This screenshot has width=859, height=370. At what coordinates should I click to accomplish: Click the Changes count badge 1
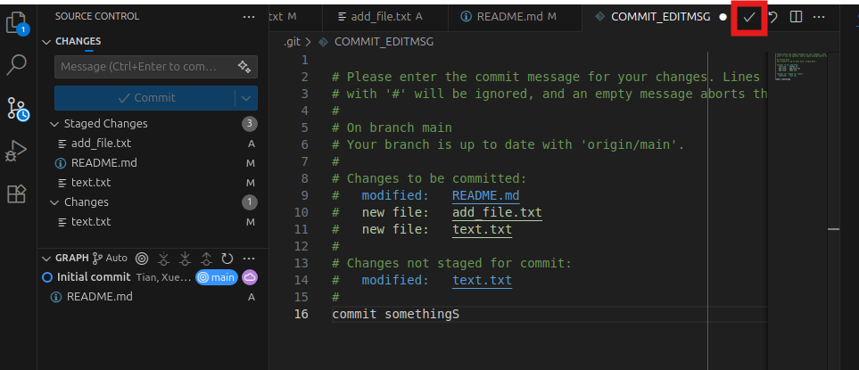point(250,202)
